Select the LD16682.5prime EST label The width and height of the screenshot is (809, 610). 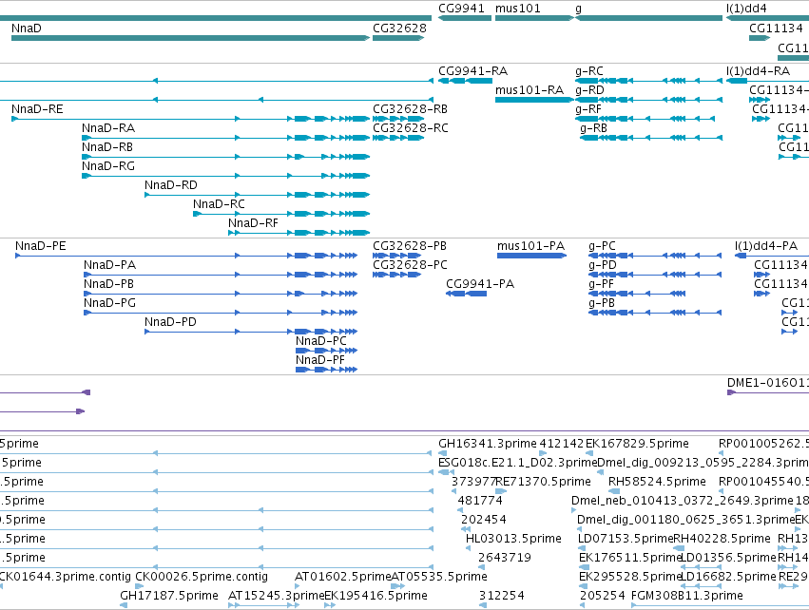point(728,578)
